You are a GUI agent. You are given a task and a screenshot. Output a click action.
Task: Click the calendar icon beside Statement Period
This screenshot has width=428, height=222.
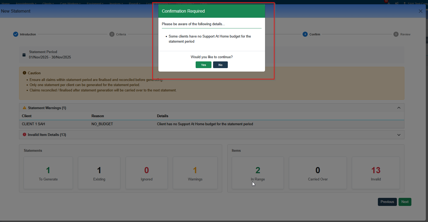(24, 55)
